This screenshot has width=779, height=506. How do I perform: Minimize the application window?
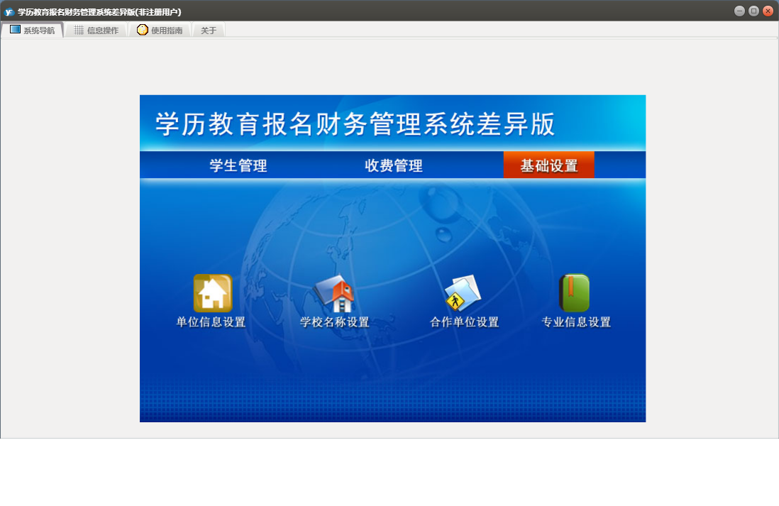[739, 11]
